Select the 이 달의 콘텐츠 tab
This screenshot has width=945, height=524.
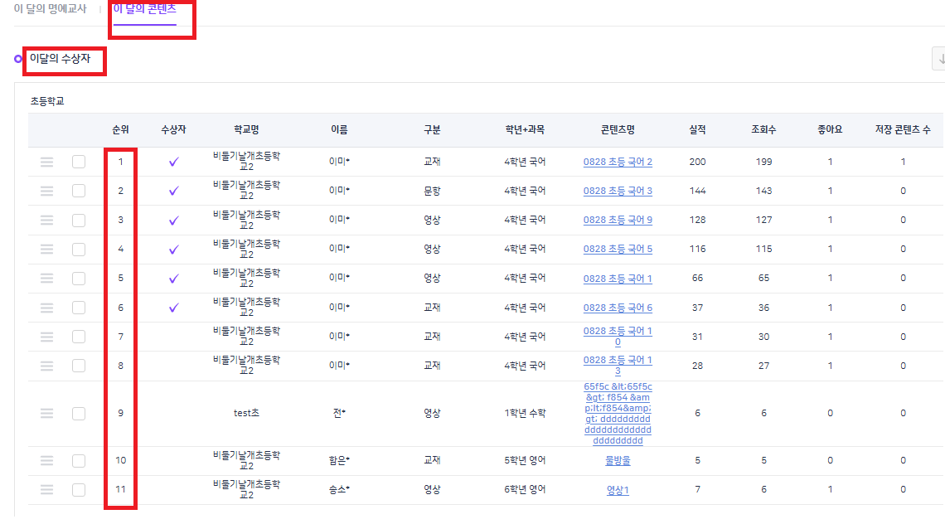pyautogui.click(x=145, y=9)
